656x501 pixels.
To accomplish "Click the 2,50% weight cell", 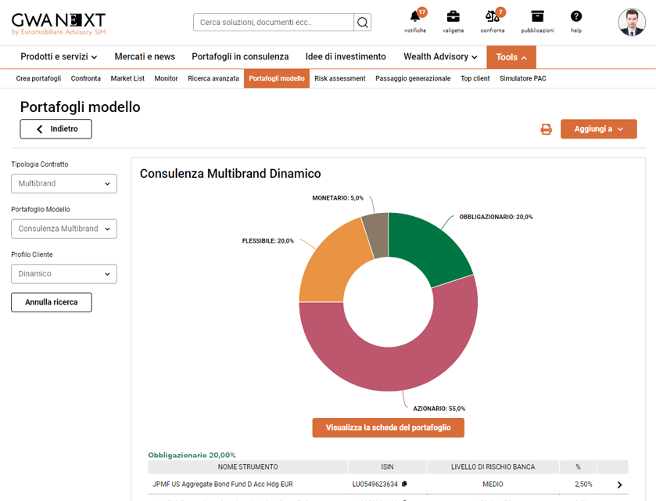I will (583, 485).
